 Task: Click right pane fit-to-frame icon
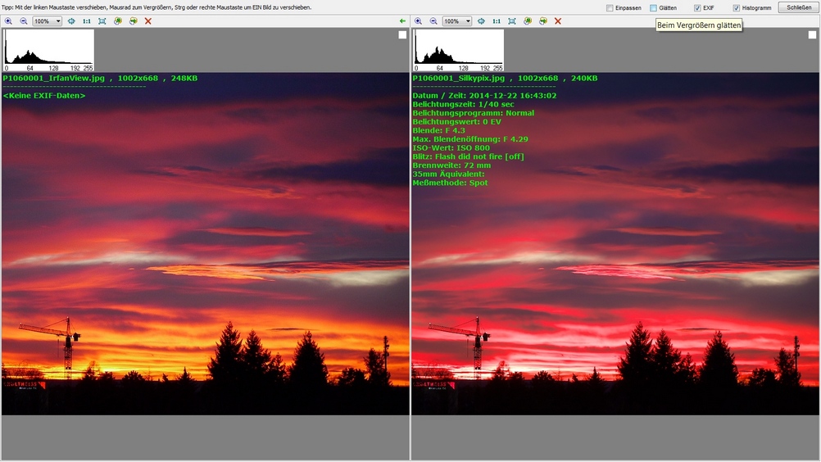point(511,21)
